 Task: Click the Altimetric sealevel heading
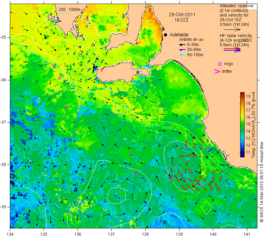[x=236, y=6]
